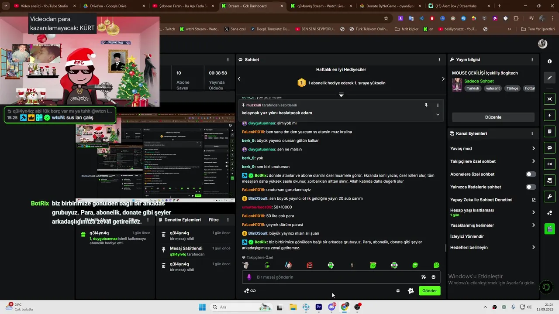The height and width of the screenshot is (314, 559).
Task: Bookmark this page with star icon
Action: (386, 18)
